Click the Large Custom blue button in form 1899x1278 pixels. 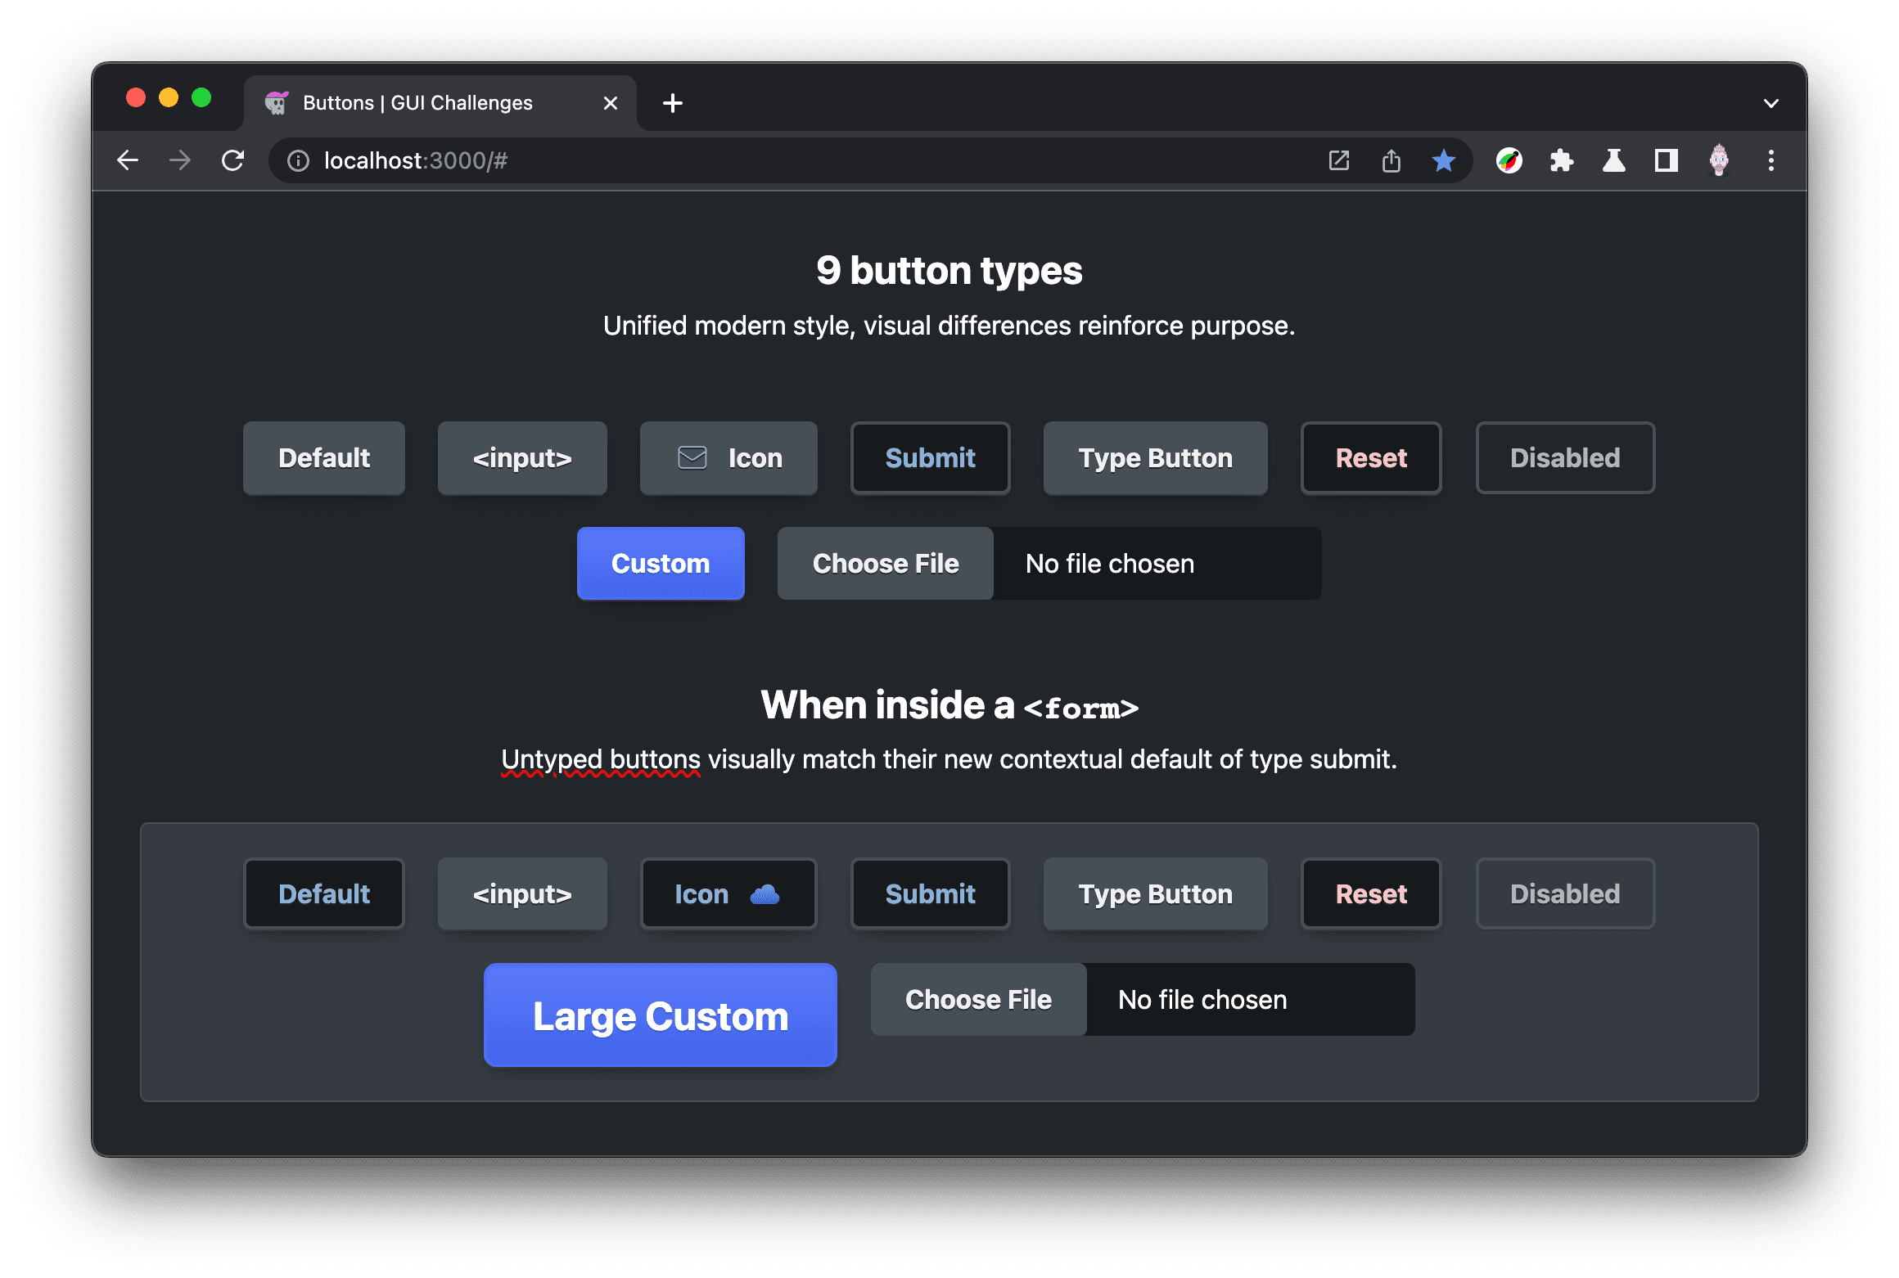click(x=662, y=1017)
